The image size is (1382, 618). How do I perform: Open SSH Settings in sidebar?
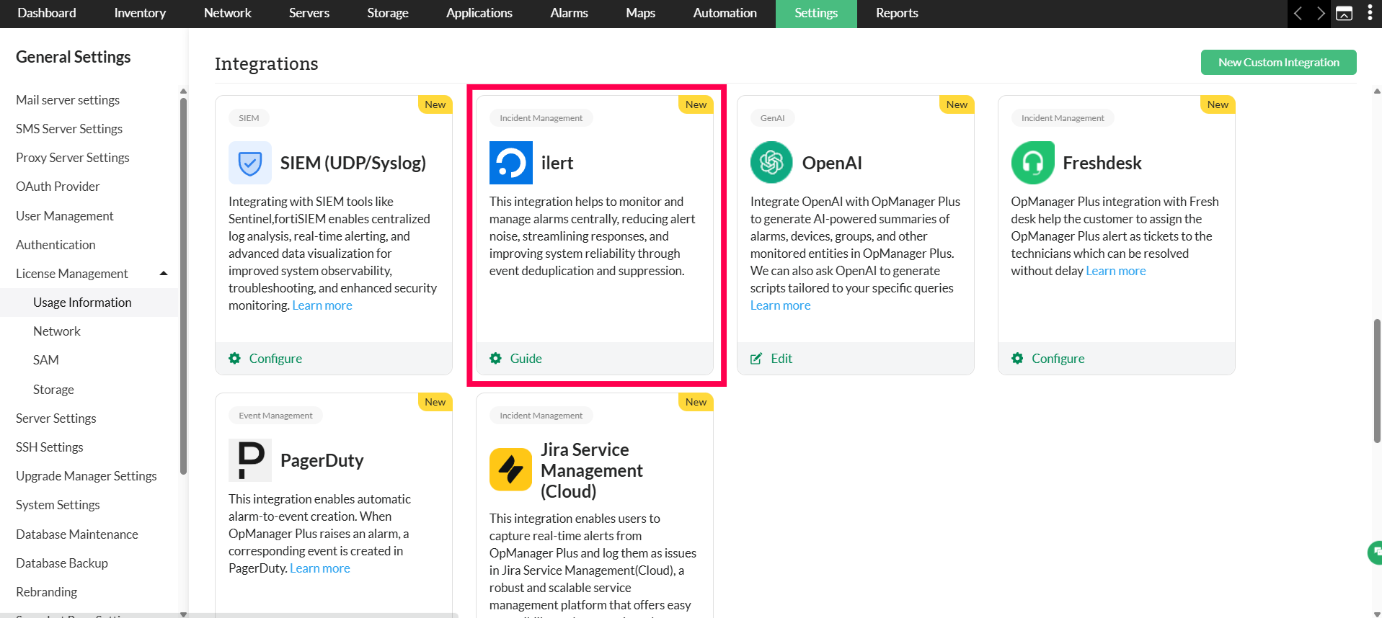tap(50, 447)
